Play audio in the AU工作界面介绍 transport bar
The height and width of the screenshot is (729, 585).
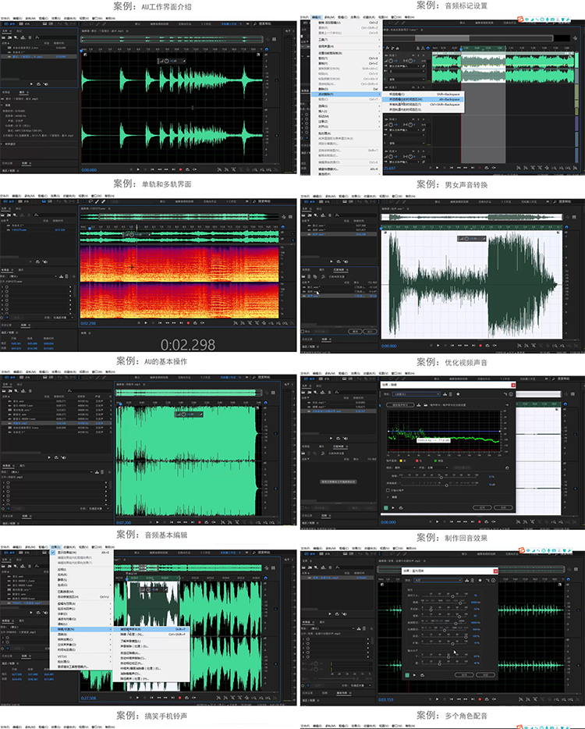point(138,169)
